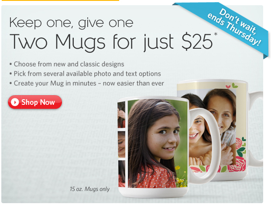Click the "Two Mugs for just $25" headline
Viewport: 271px width, 204px height.
[111, 42]
